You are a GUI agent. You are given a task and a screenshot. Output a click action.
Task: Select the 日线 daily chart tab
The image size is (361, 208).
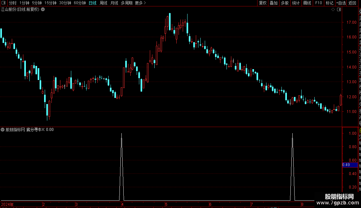click(93, 3)
